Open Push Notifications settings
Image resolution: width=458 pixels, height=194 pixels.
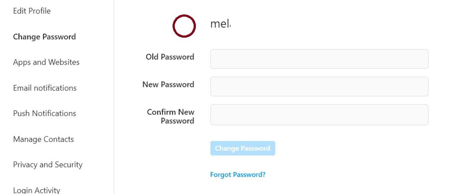click(44, 113)
